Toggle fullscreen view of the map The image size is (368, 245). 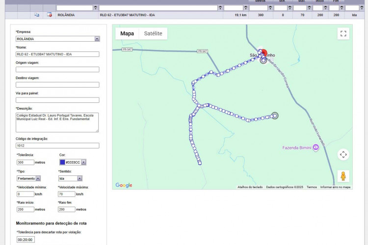coord(343,33)
